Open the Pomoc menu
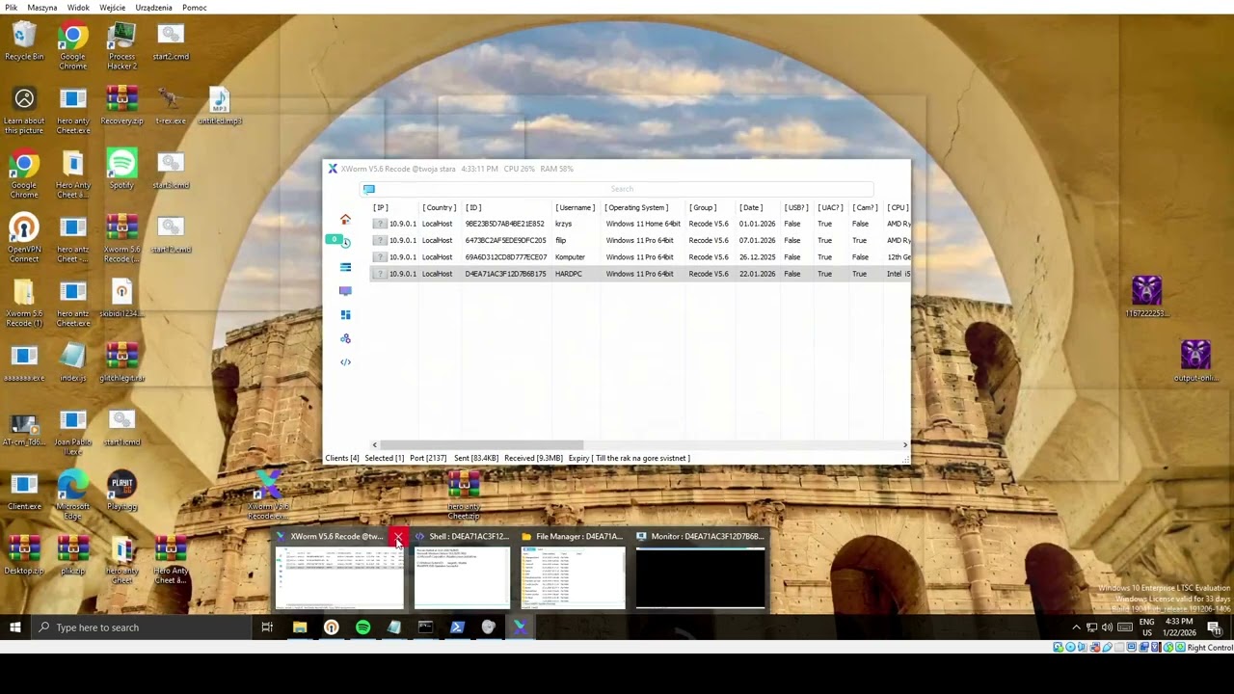The height and width of the screenshot is (694, 1234). (x=195, y=8)
